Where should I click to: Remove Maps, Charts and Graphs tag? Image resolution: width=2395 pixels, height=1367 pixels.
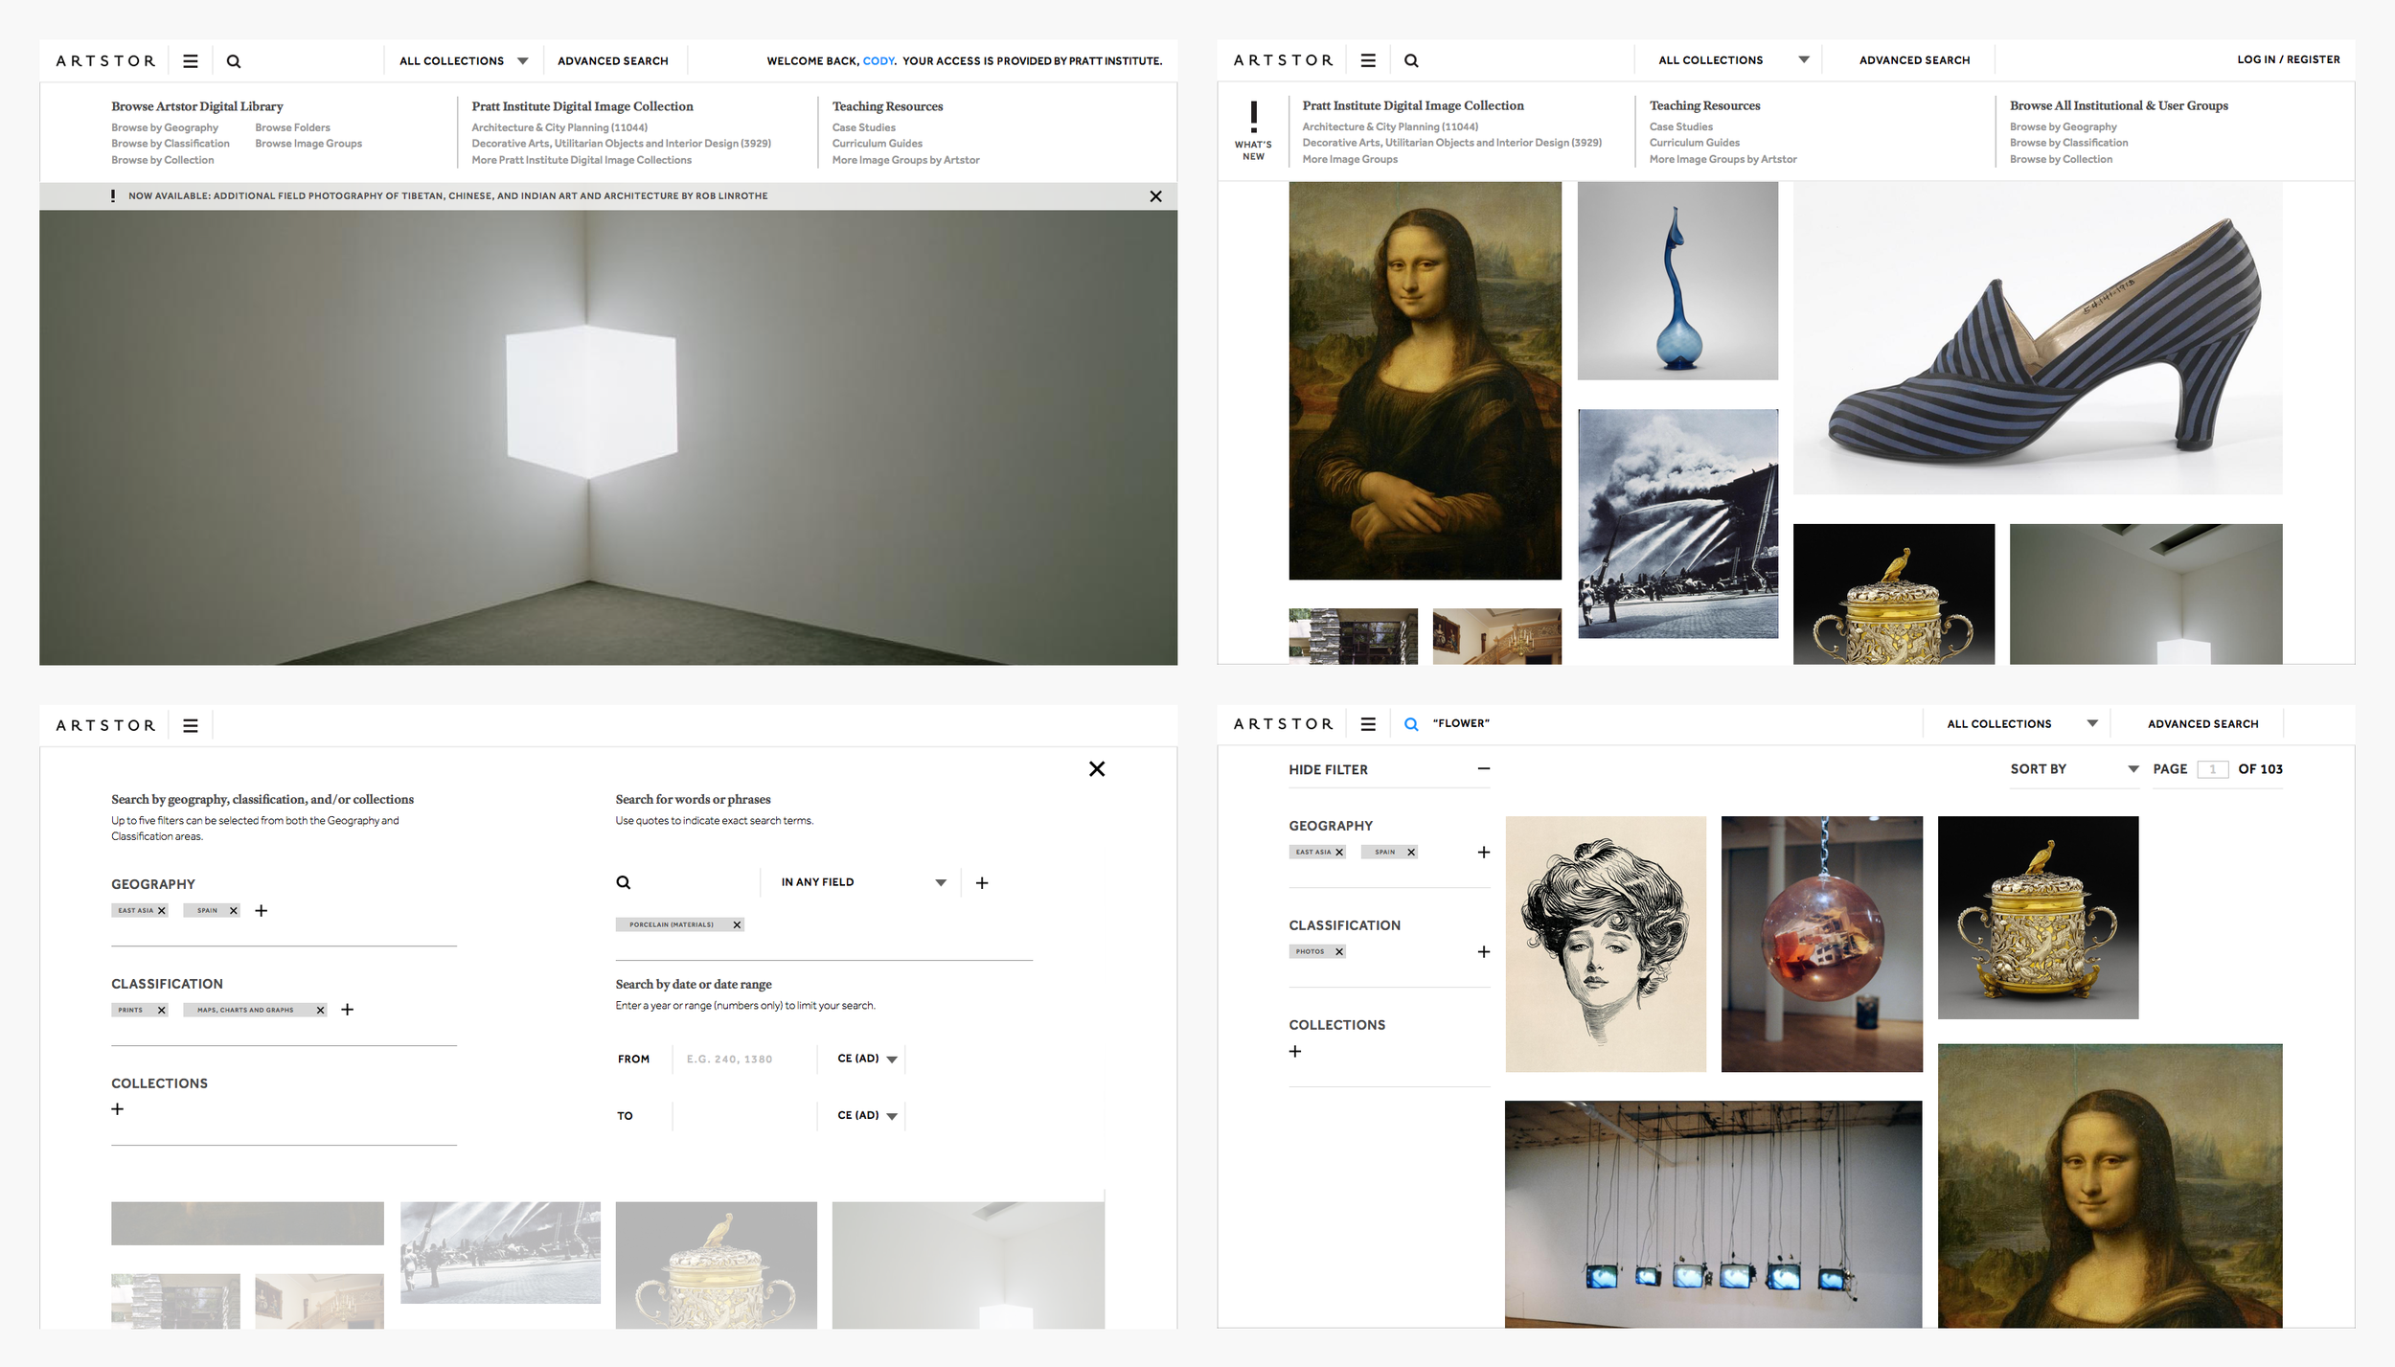click(x=321, y=1011)
